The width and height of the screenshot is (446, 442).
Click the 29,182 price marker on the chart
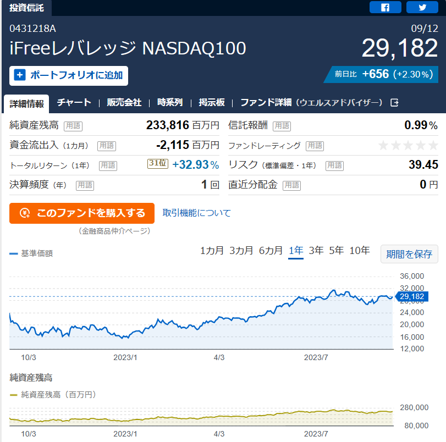(x=411, y=296)
